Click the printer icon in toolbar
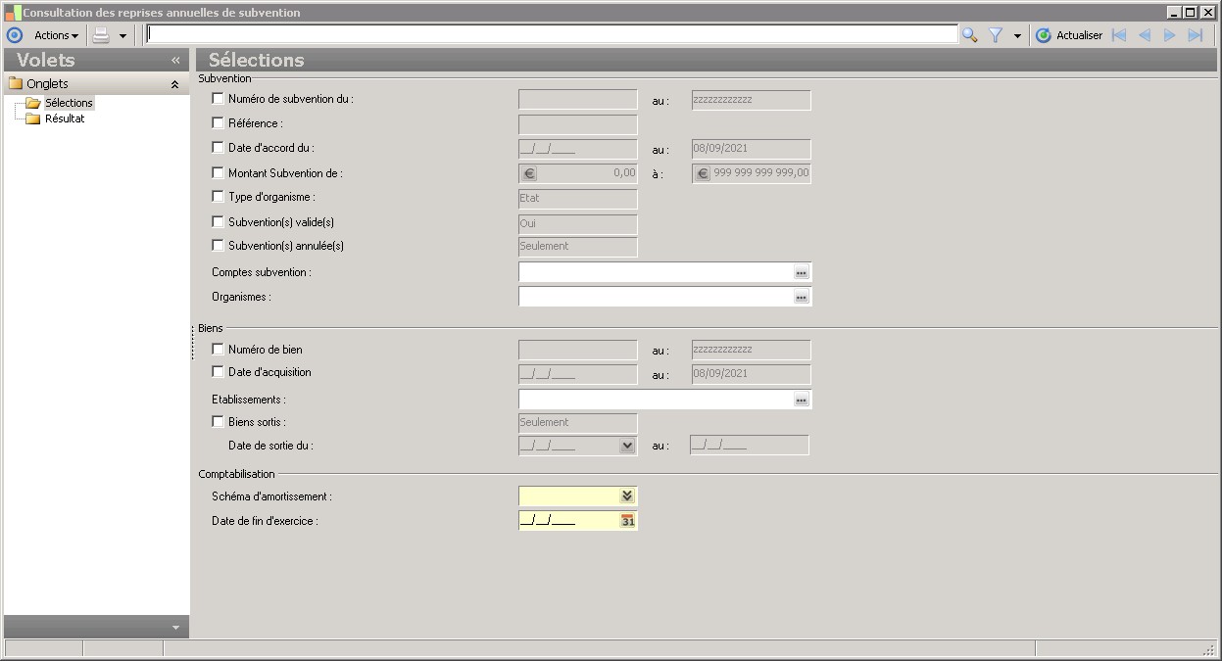The height and width of the screenshot is (661, 1222). pos(101,35)
